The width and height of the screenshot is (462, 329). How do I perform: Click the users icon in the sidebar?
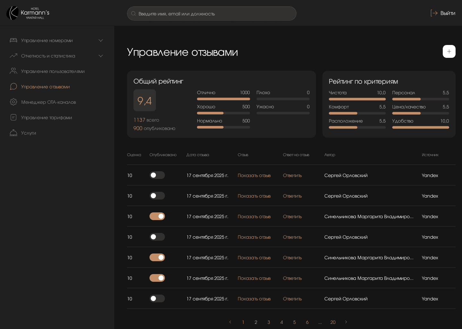point(13,71)
